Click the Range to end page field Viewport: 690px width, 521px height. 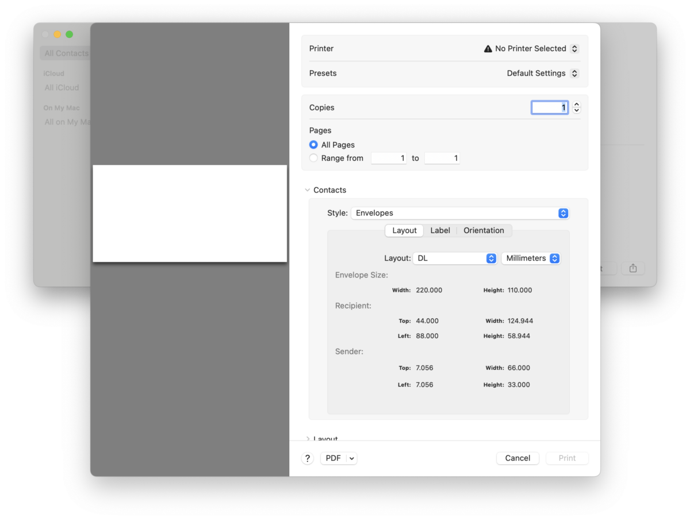(x=442, y=158)
